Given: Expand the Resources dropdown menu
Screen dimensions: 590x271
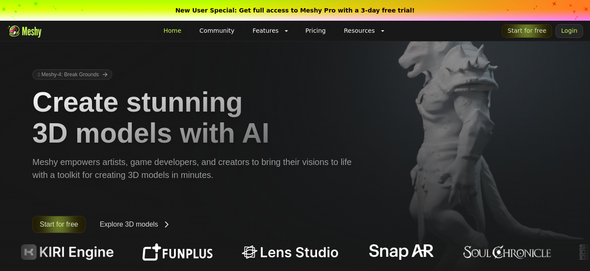Looking at the screenshot, I should coord(364,31).
